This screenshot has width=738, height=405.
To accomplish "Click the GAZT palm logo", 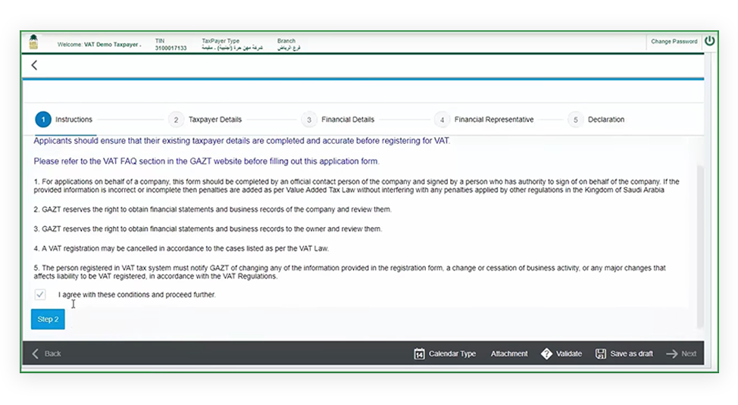I will [33, 42].
